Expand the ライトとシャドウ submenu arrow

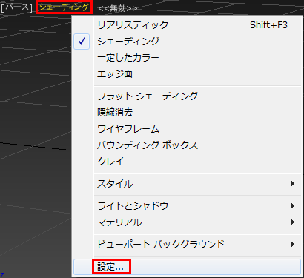(293, 206)
